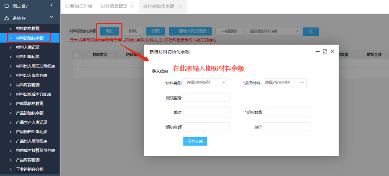Open the 选择材料 dropdown
The width and height of the screenshot is (389, 176).
point(284,82)
